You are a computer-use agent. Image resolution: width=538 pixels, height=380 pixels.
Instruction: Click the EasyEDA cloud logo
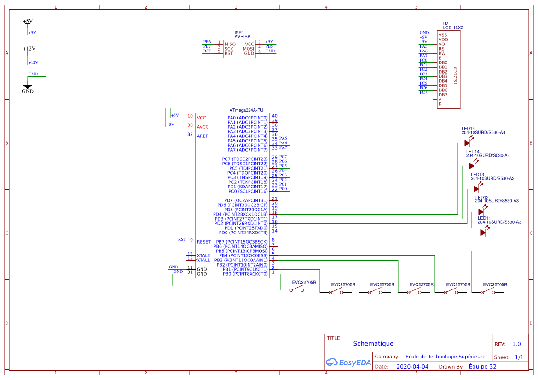click(x=332, y=363)
